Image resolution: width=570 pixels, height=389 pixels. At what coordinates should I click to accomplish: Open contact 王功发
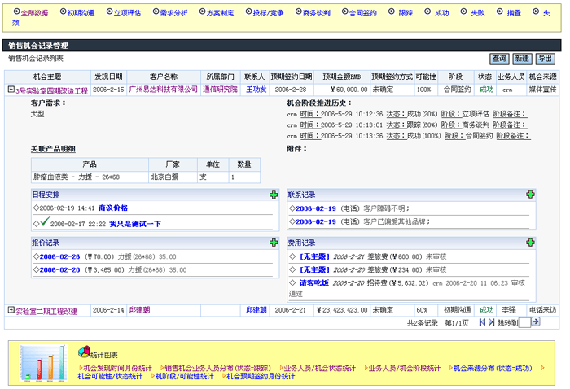256,90
